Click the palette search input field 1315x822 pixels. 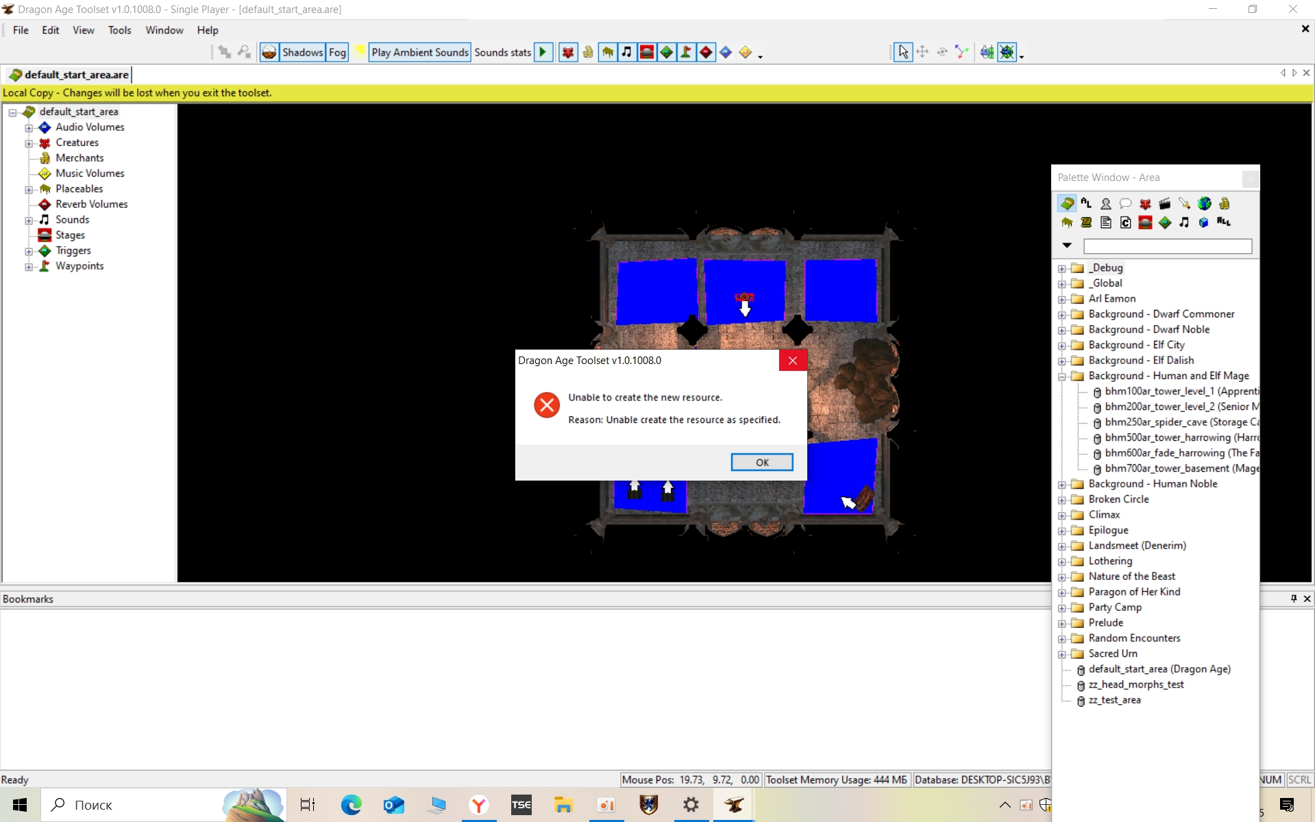(x=1168, y=246)
